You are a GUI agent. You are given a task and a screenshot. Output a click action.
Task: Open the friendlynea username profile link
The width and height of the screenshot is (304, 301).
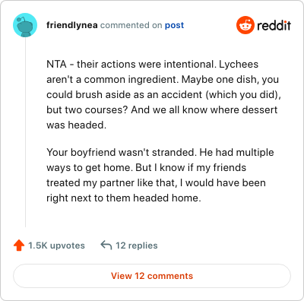coord(72,25)
